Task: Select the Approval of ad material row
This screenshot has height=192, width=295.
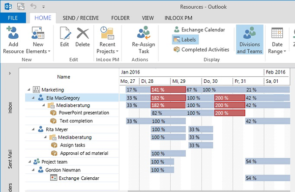Action: 72,153
